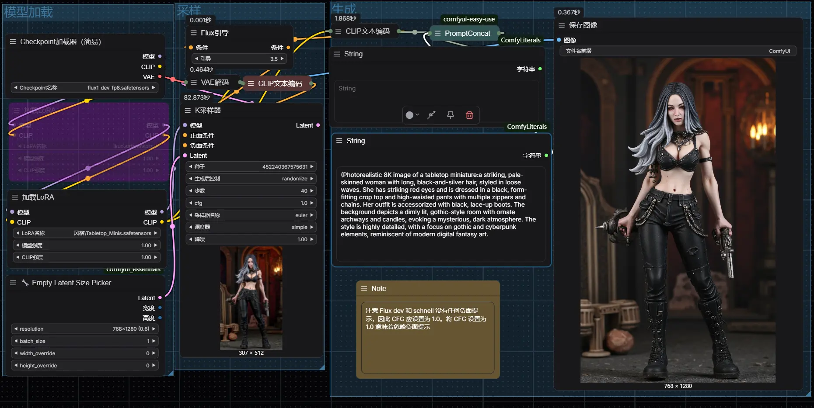Open the K采样器 node hamburger menu

tap(188, 111)
